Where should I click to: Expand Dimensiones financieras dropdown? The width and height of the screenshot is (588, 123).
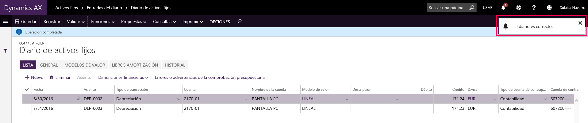point(123,77)
